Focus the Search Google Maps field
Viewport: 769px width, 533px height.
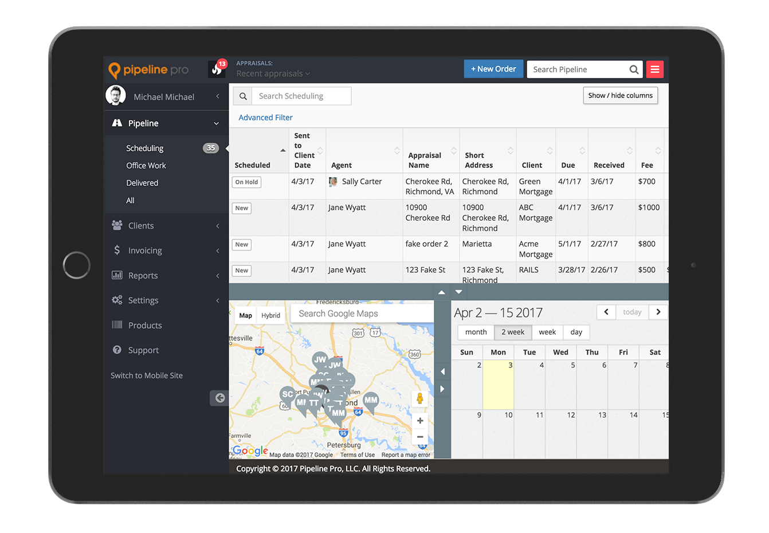[x=362, y=313]
